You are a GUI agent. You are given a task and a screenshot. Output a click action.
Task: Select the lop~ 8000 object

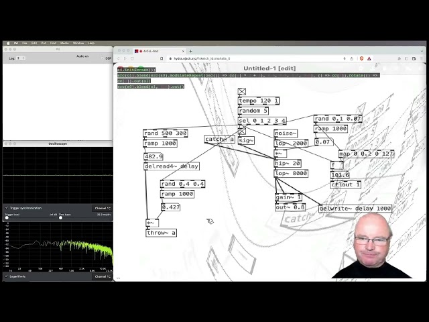pos(291,173)
